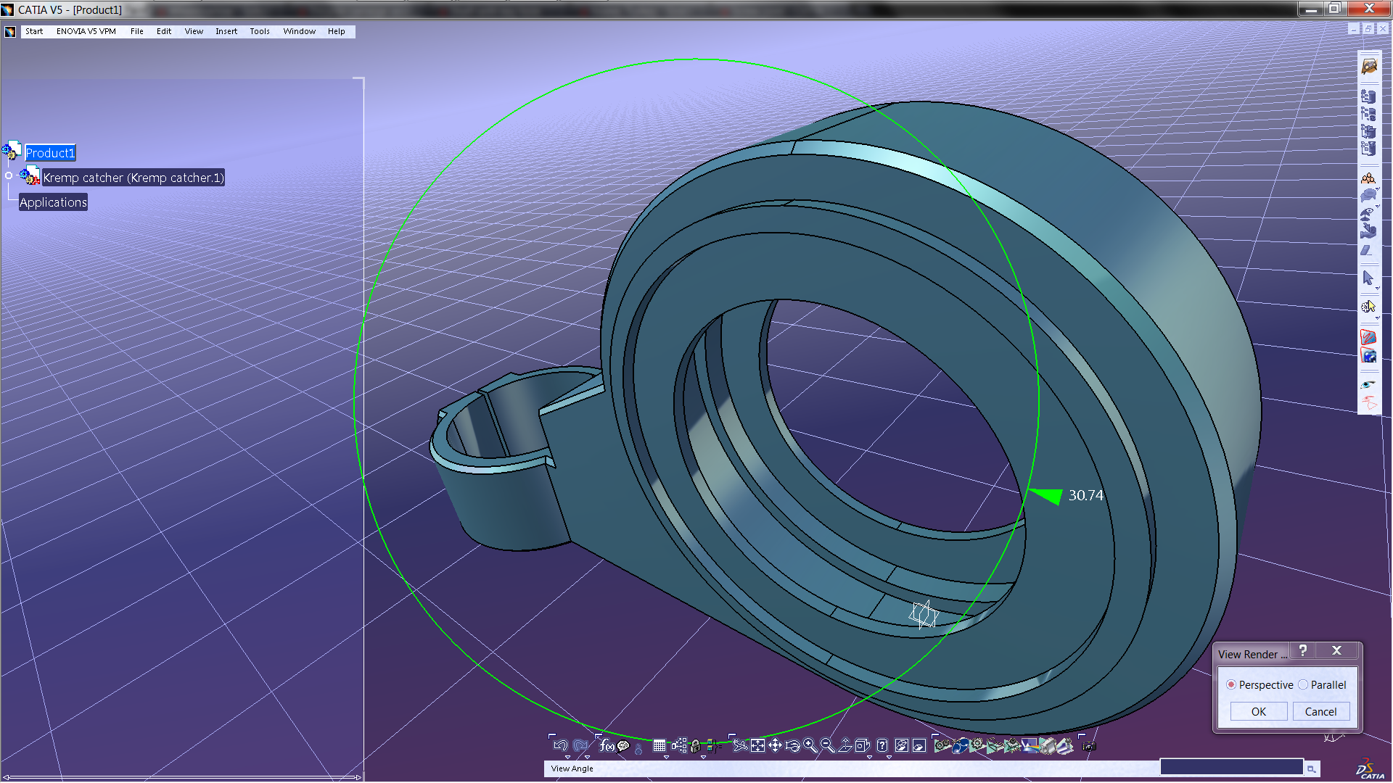Open the gear-cursor tool flyout arrow

click(1377, 318)
